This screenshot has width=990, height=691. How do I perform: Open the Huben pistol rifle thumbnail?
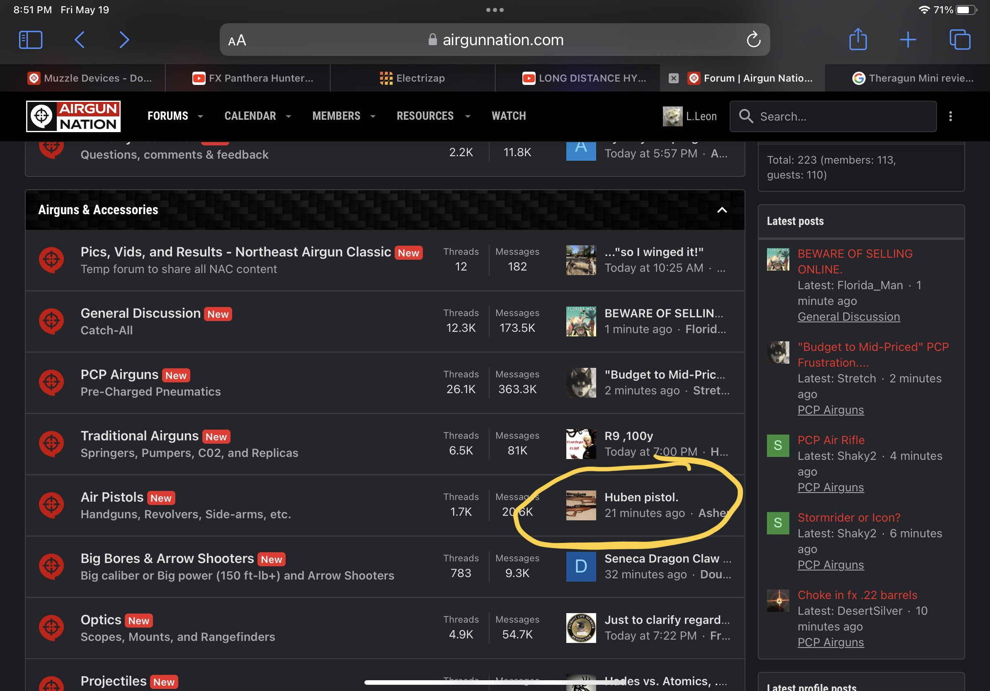pyautogui.click(x=581, y=505)
